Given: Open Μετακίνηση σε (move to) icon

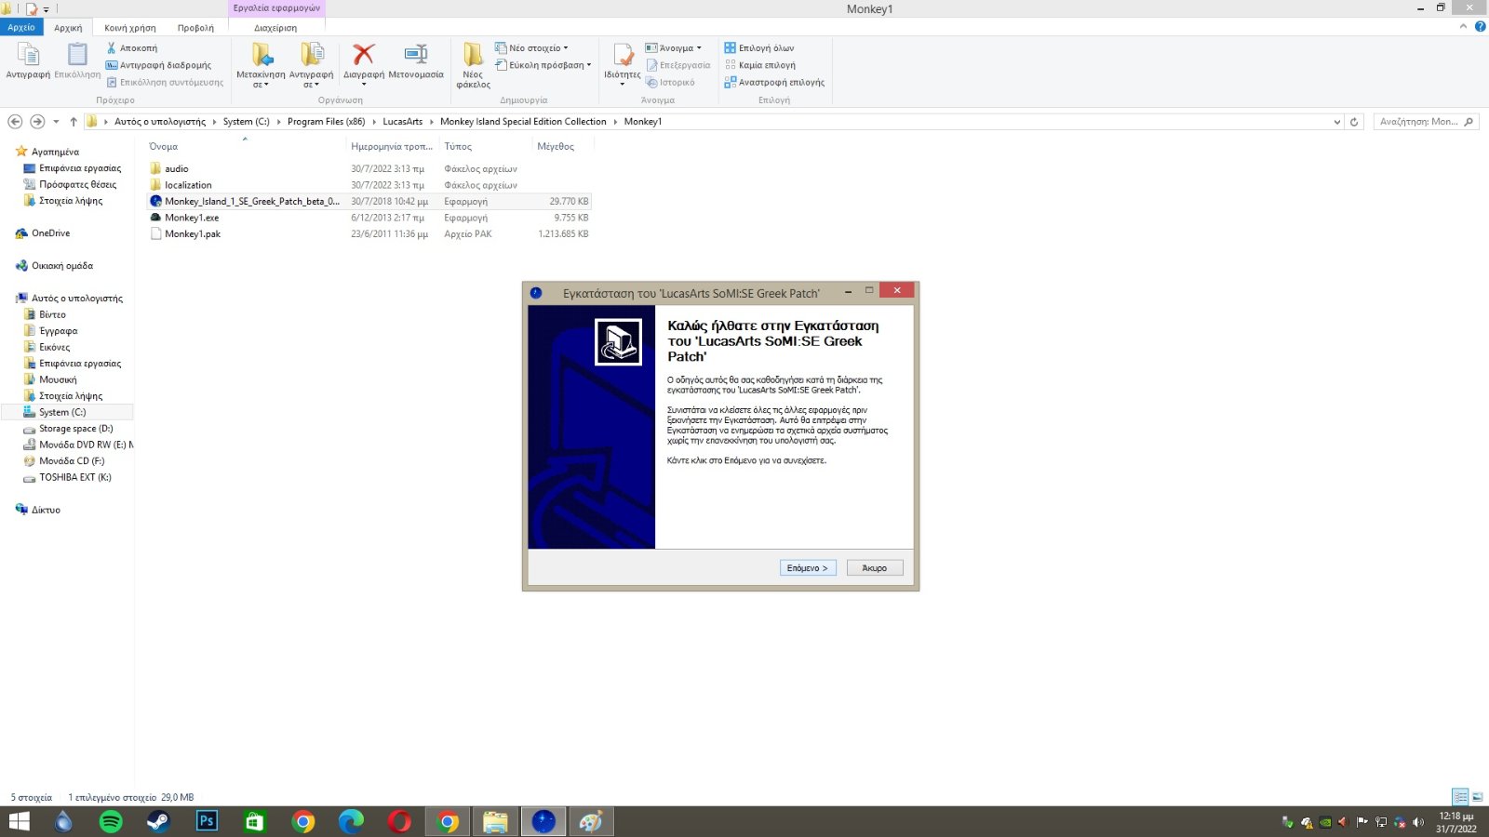Looking at the screenshot, I should click(x=261, y=55).
